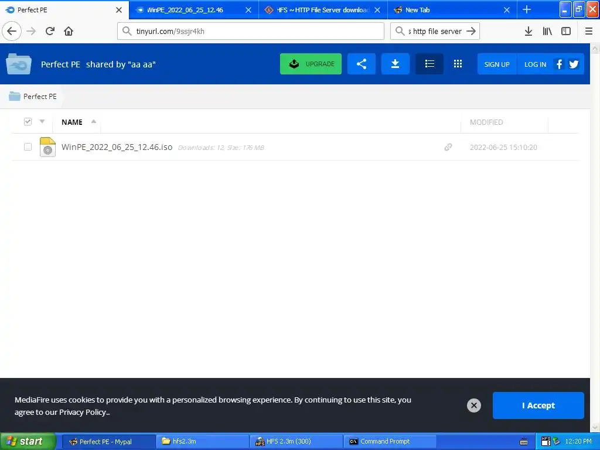Screen dimensions: 600x450
Task: Click the MediaFire share icon button
Action: [361, 64]
